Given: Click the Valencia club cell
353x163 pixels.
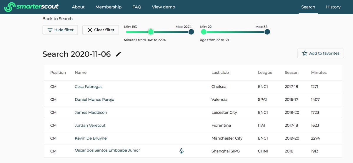Looking at the screenshot, I should click(219, 99).
